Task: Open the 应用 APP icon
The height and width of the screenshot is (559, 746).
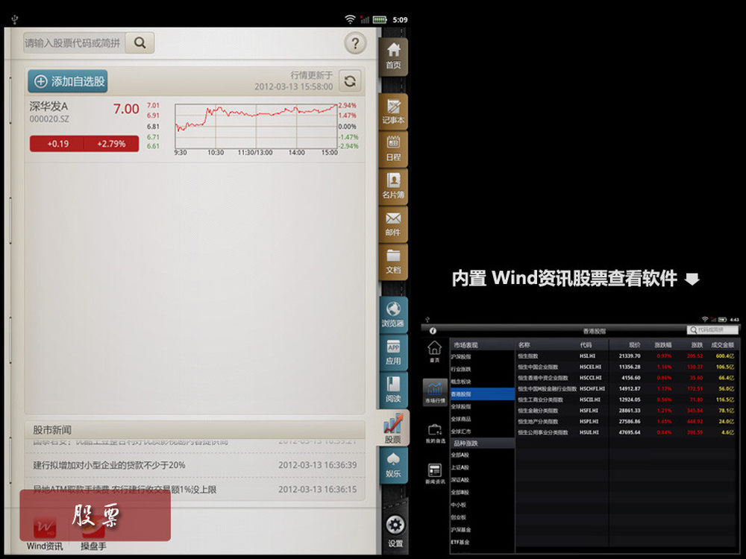Action: [393, 353]
